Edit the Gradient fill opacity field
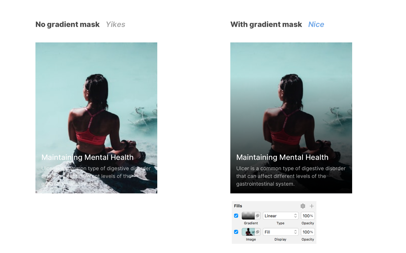 tap(308, 216)
